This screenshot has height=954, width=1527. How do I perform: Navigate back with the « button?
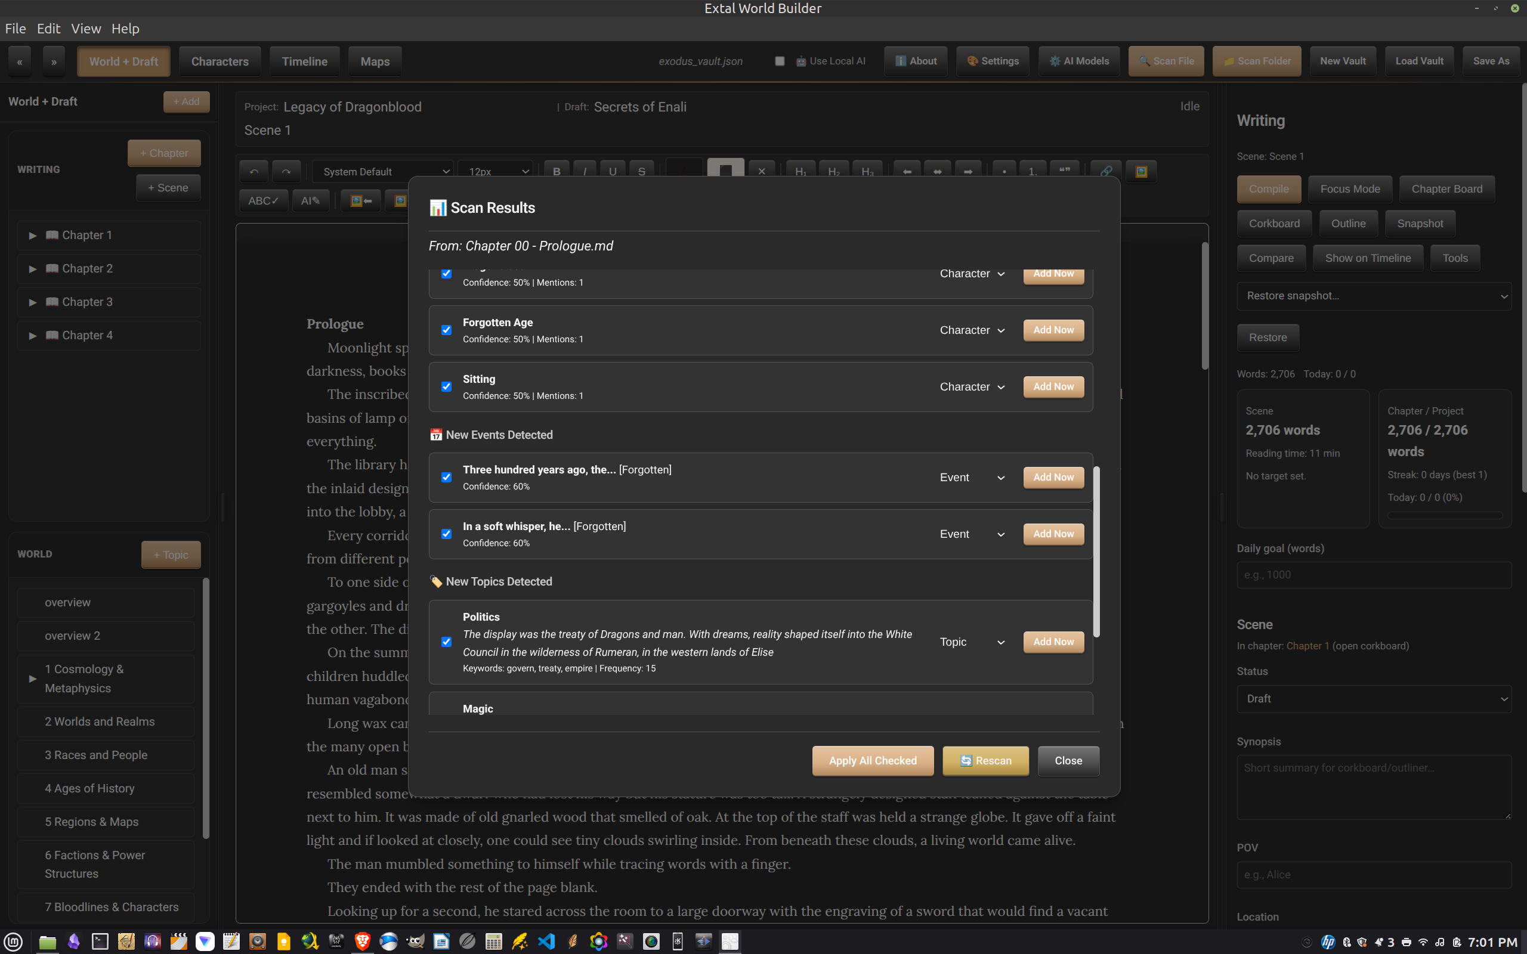coord(20,61)
